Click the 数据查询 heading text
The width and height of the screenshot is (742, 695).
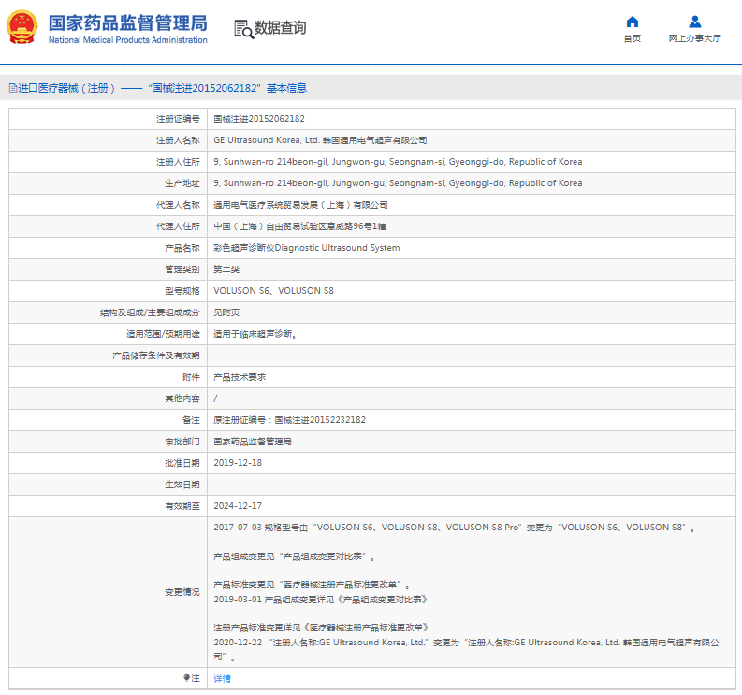[x=280, y=28]
